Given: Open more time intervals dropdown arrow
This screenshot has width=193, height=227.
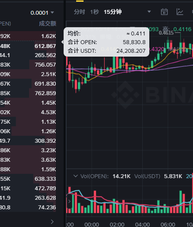Looking at the screenshot, I should click(x=149, y=12).
